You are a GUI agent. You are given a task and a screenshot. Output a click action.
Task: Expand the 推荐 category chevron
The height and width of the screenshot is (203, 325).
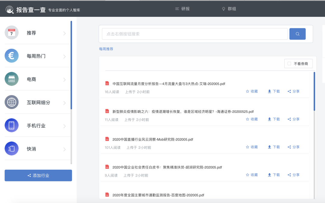coord(64,33)
